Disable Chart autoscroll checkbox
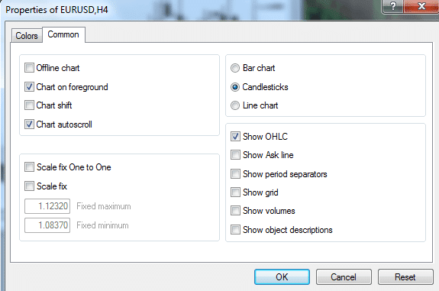This screenshot has width=439, height=291. click(29, 124)
